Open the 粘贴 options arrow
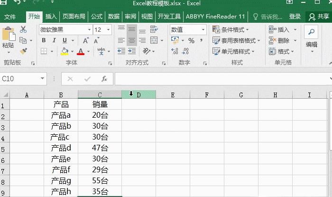The image size is (332, 197). (x=9, y=52)
